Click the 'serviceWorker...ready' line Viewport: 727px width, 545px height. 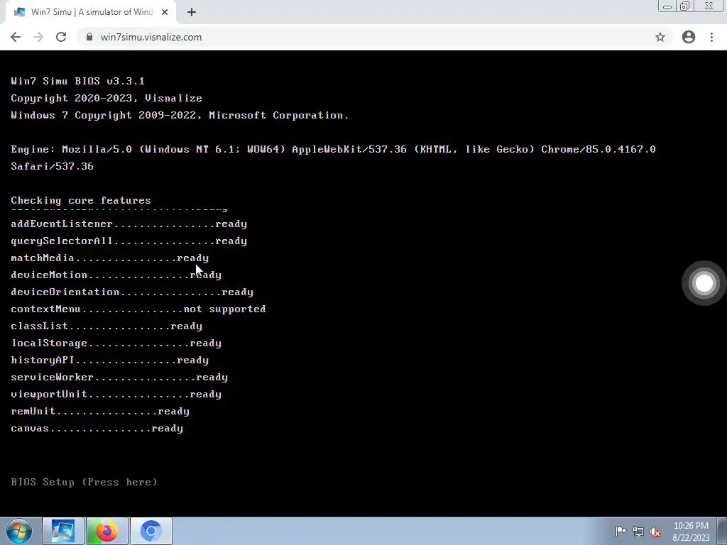[x=119, y=378]
